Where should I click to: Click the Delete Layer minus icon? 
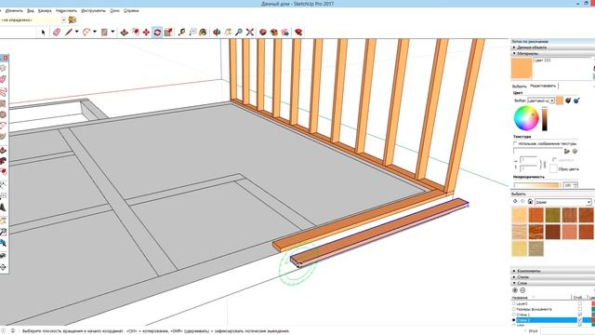pos(522,290)
